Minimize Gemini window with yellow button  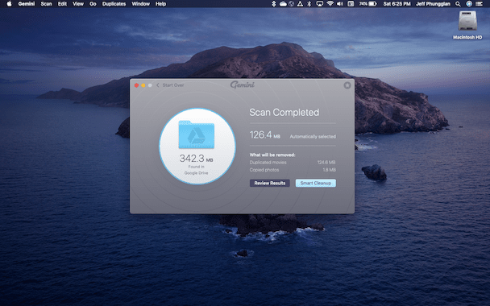143,85
